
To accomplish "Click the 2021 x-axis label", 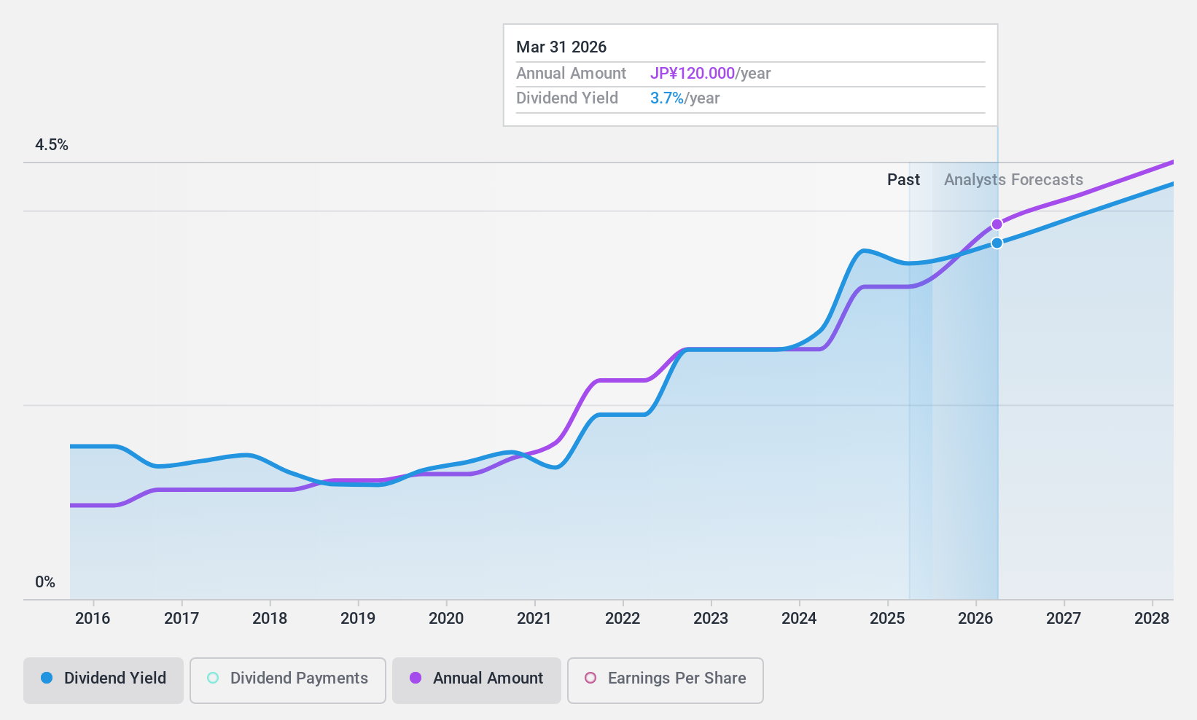I will point(534,618).
